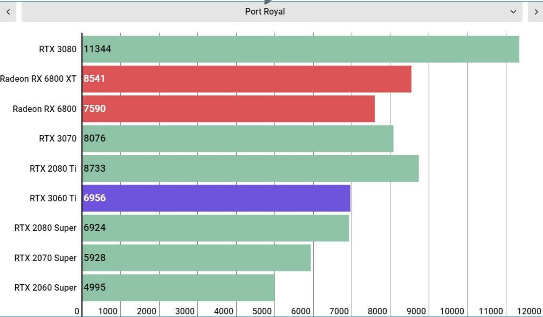Click the RTX 2080 Ti axis label
The image size is (543, 317).
click(x=53, y=169)
